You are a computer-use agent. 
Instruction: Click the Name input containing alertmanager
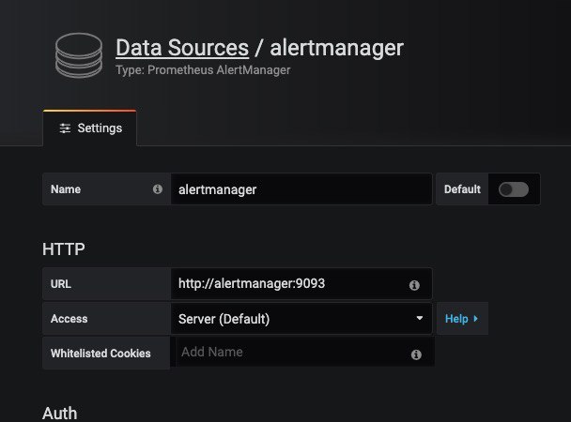pos(301,189)
